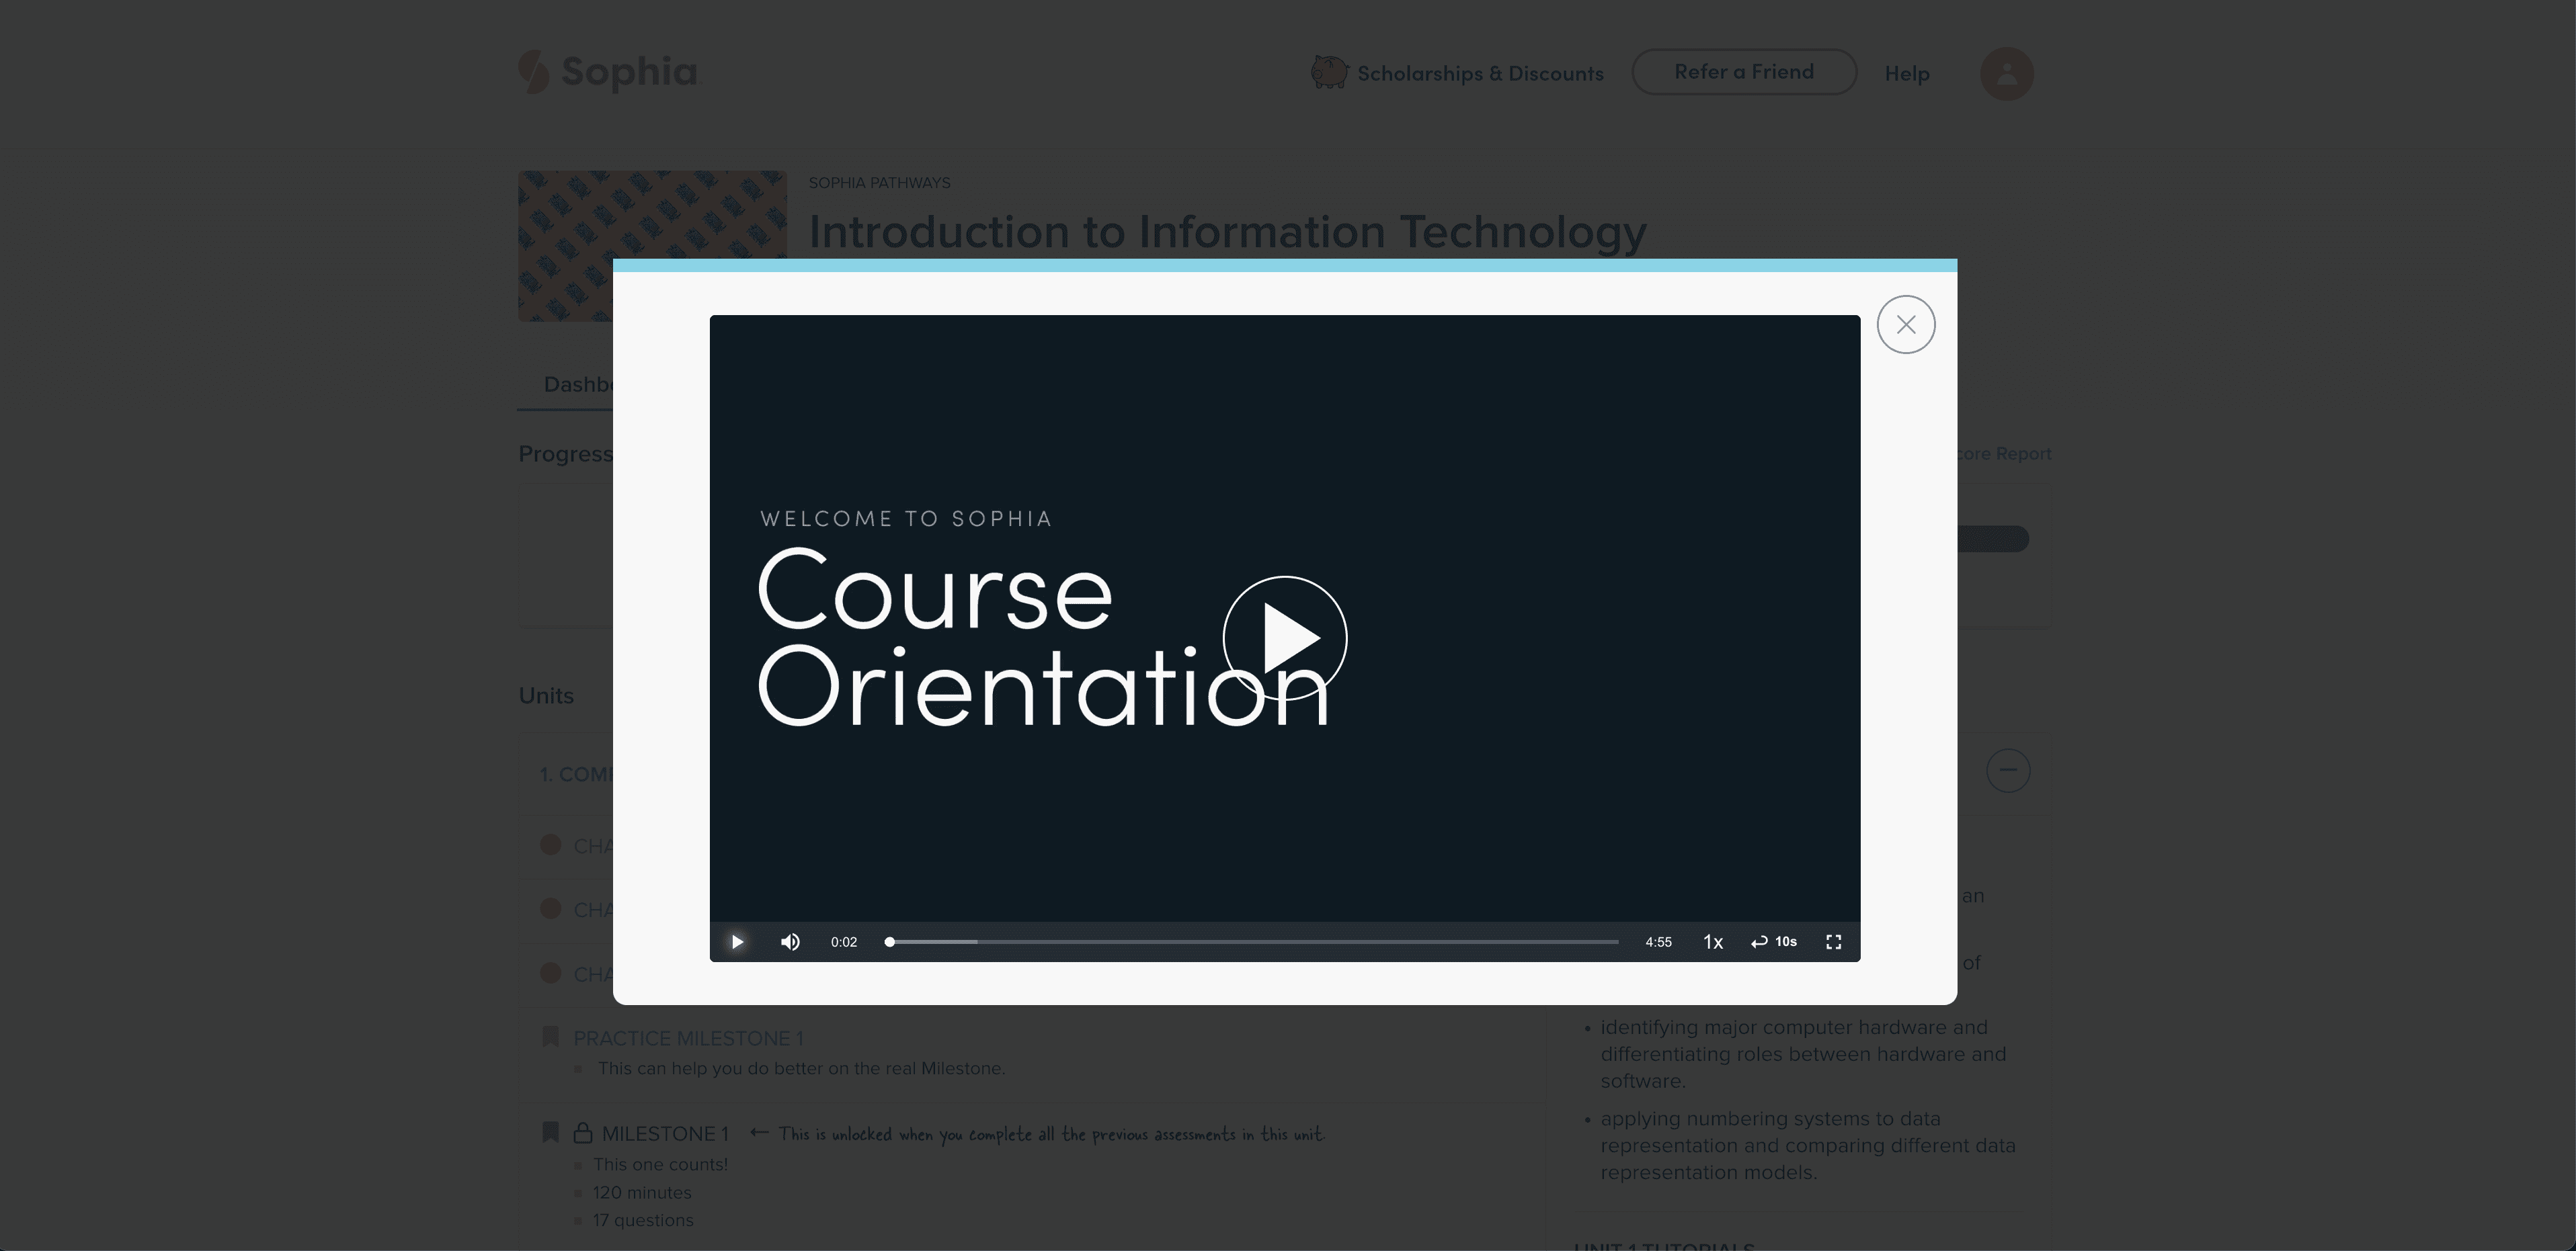Collapse the unit 1 section with minus icon

pyautogui.click(x=2008, y=771)
